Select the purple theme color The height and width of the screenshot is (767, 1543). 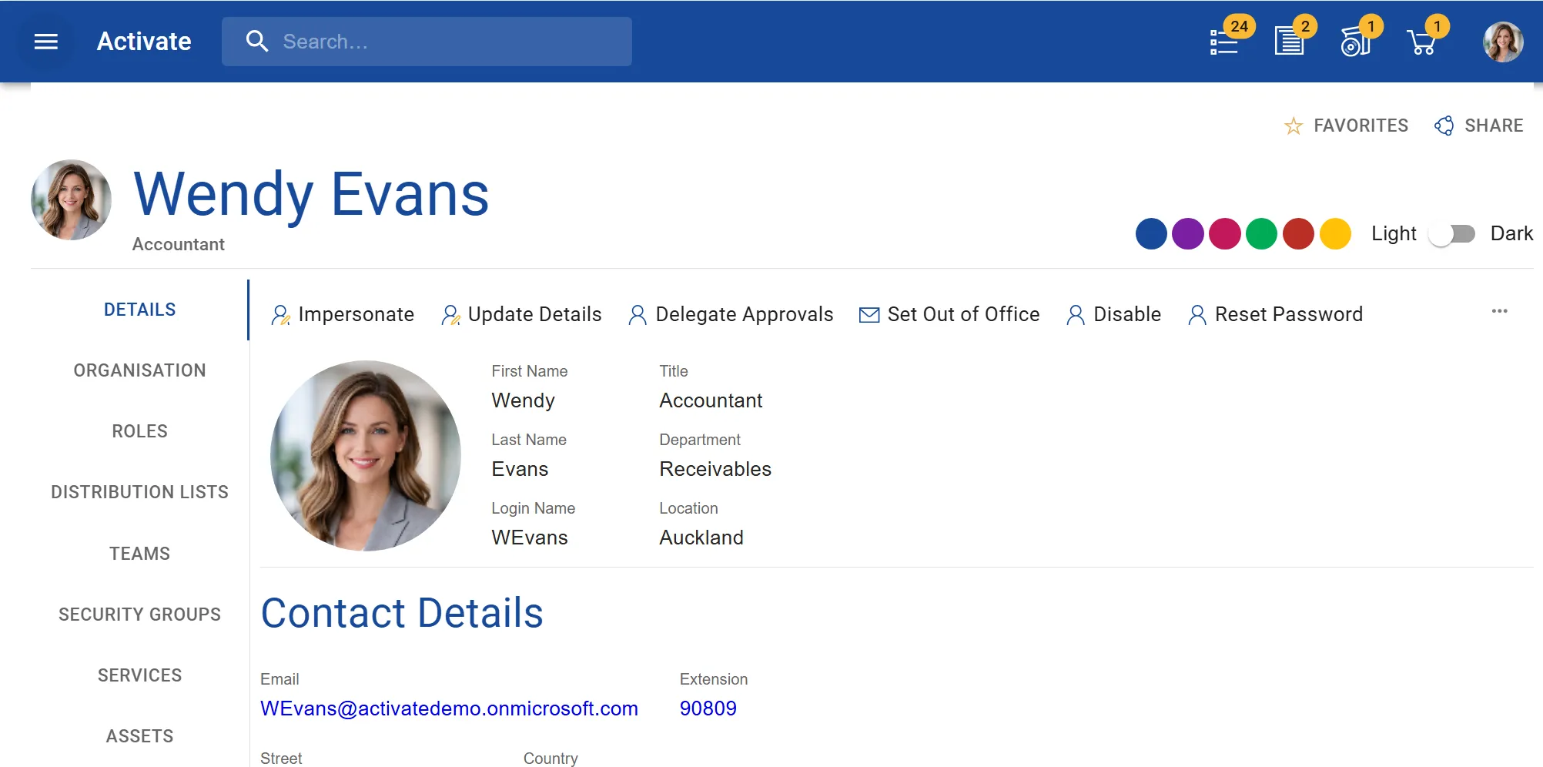coord(1188,234)
